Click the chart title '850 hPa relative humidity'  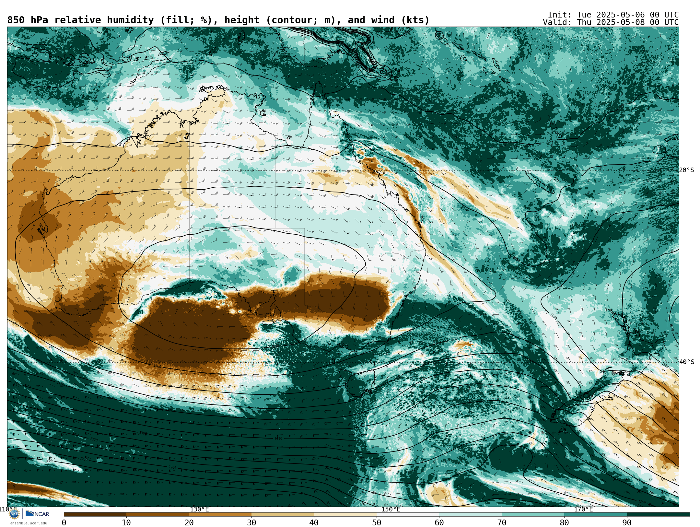[80, 20]
